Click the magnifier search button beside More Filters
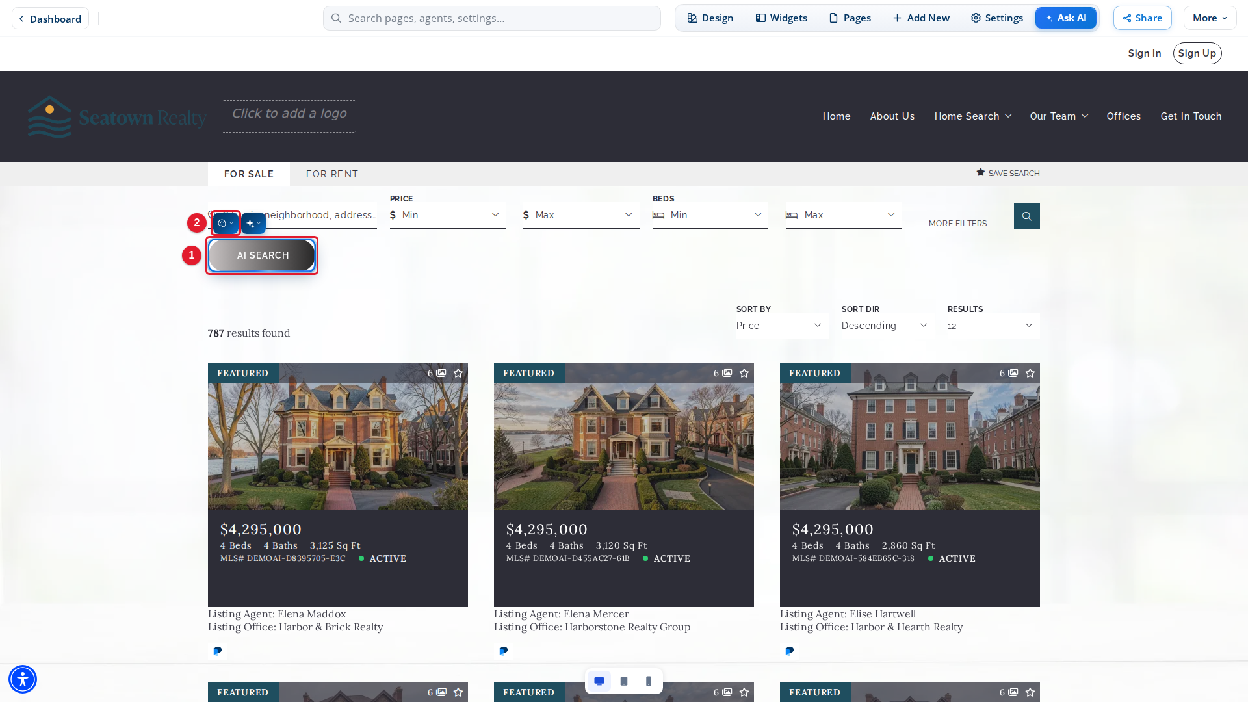 point(1026,216)
